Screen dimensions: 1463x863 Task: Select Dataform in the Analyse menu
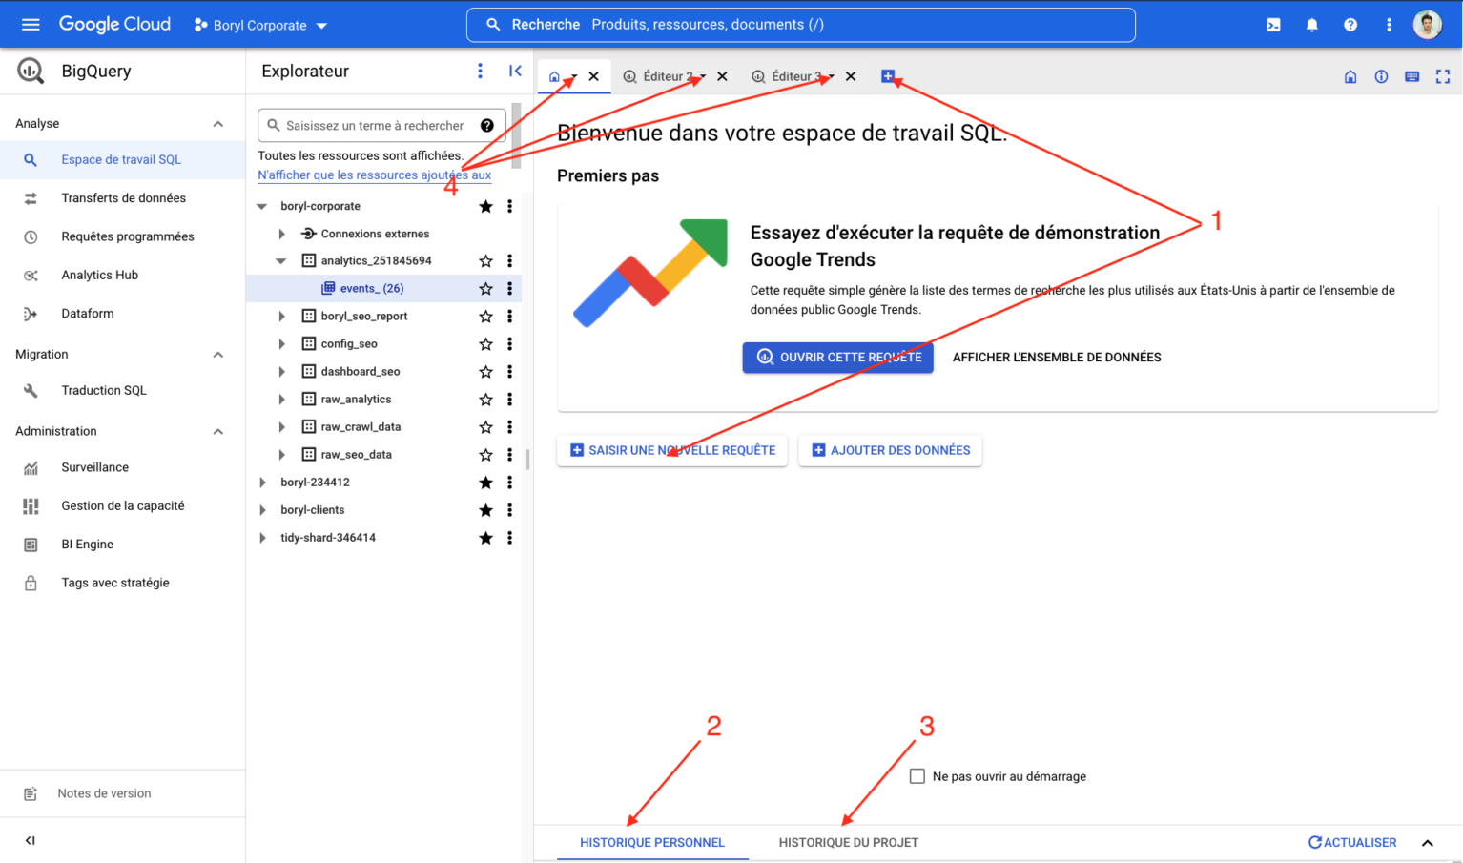pos(86,313)
